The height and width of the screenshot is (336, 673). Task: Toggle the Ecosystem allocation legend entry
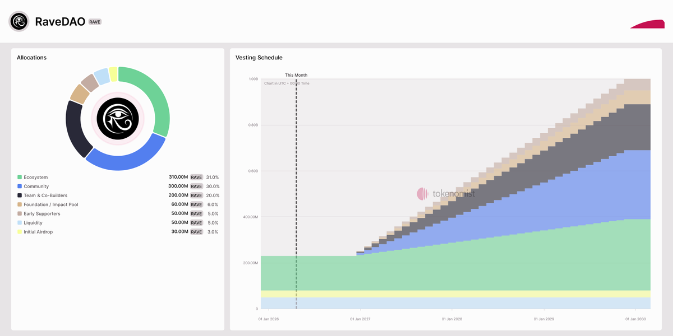point(35,177)
